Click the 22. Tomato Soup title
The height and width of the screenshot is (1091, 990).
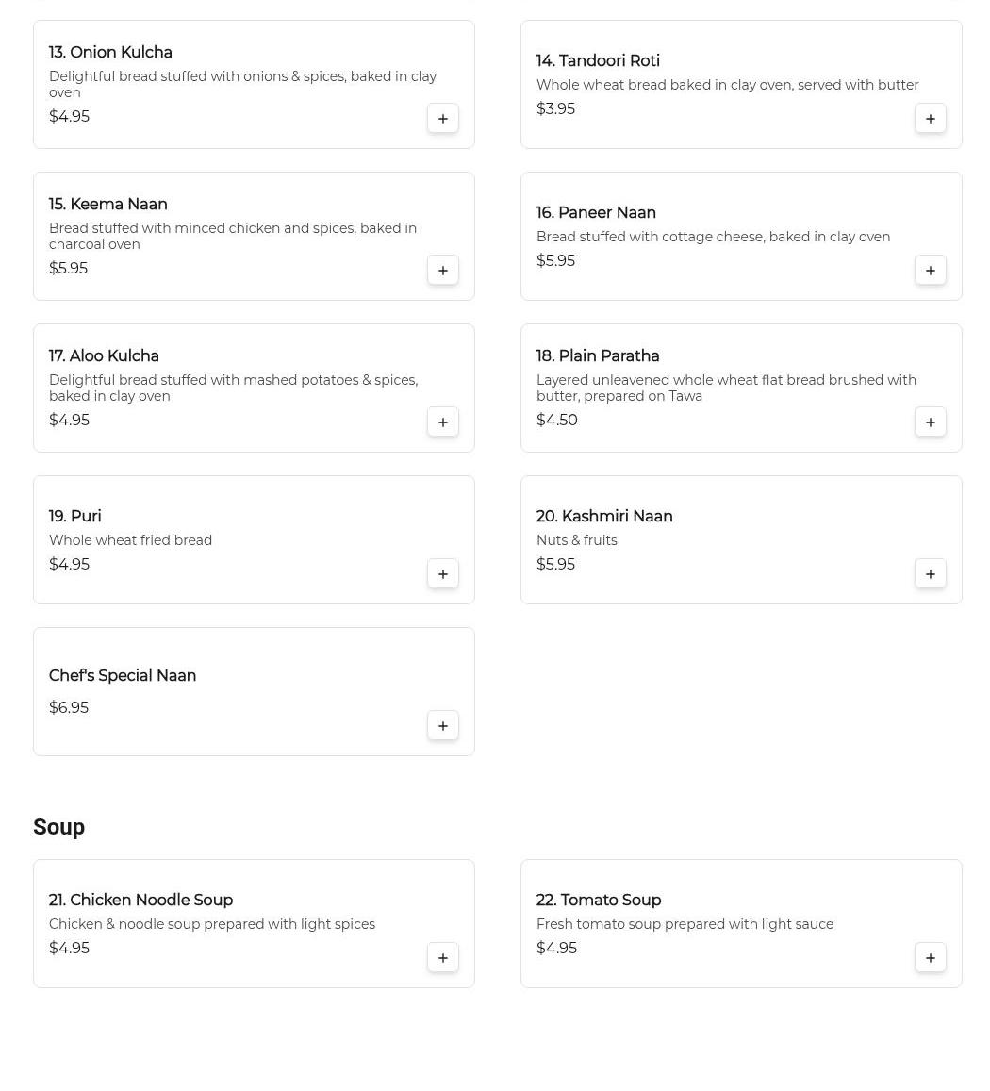point(598,901)
